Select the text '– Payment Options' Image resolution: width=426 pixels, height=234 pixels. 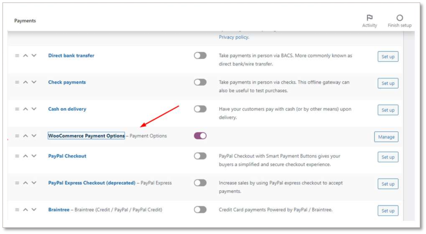(146, 136)
